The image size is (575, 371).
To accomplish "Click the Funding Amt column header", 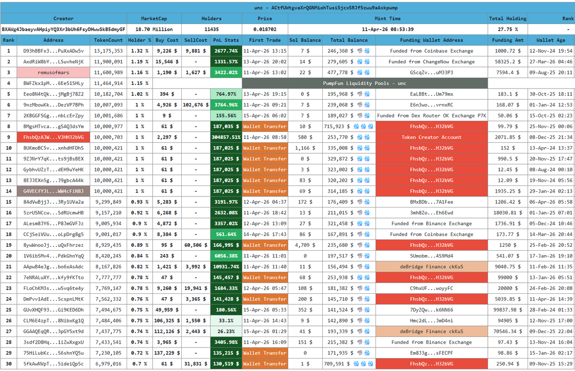I will pyautogui.click(x=507, y=40).
